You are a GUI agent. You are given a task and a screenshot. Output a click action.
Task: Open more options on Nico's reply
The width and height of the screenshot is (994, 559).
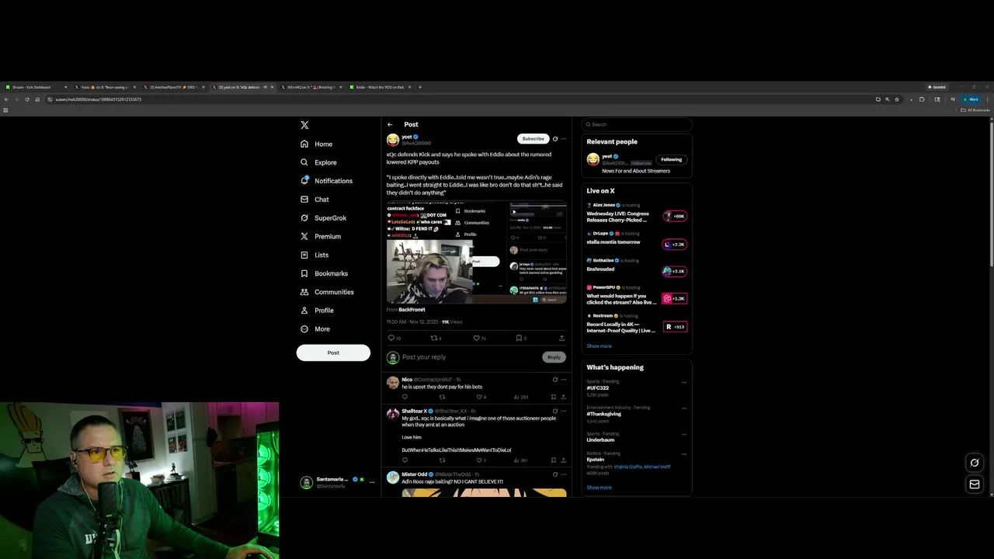pyautogui.click(x=564, y=380)
